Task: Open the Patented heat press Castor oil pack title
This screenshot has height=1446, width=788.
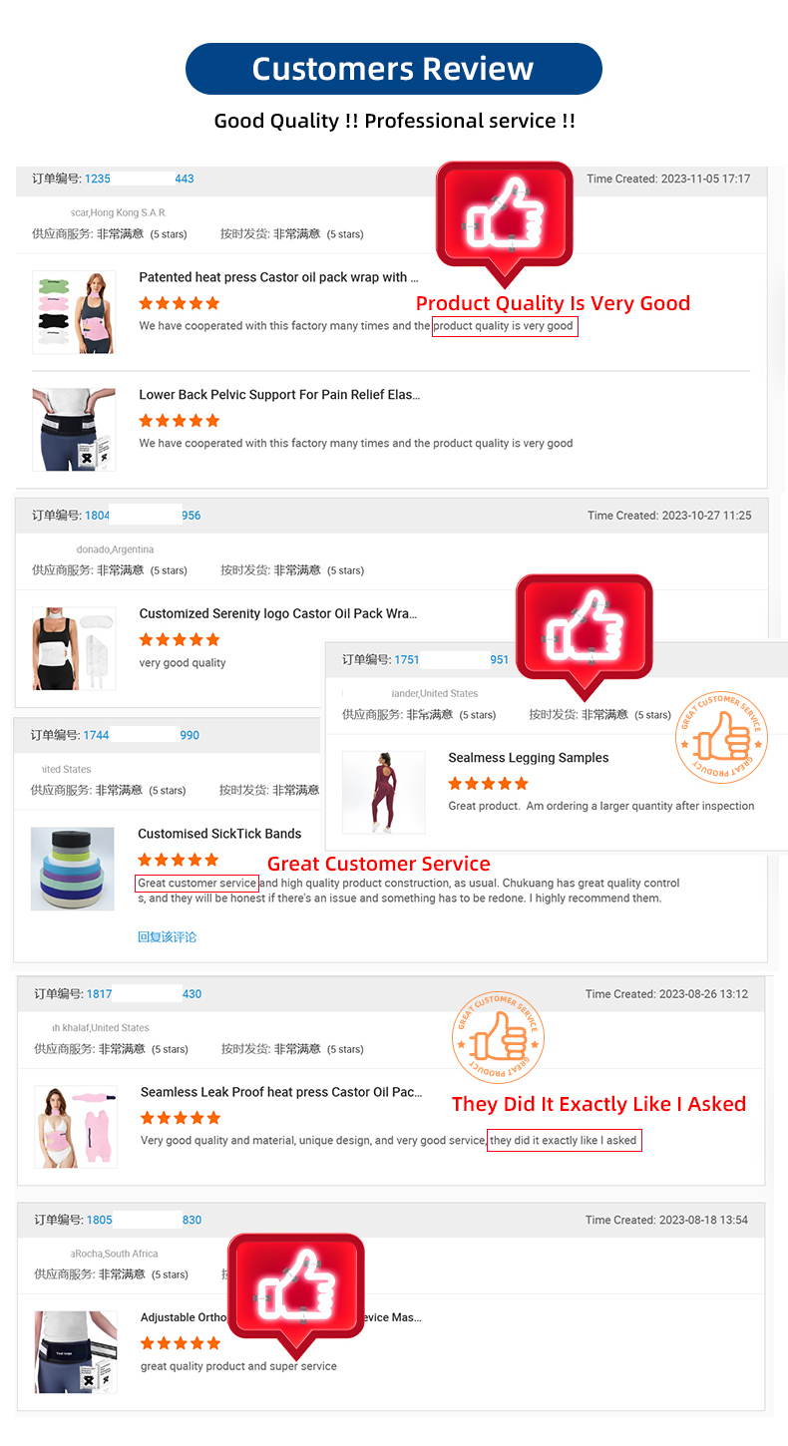Action: click(x=278, y=277)
